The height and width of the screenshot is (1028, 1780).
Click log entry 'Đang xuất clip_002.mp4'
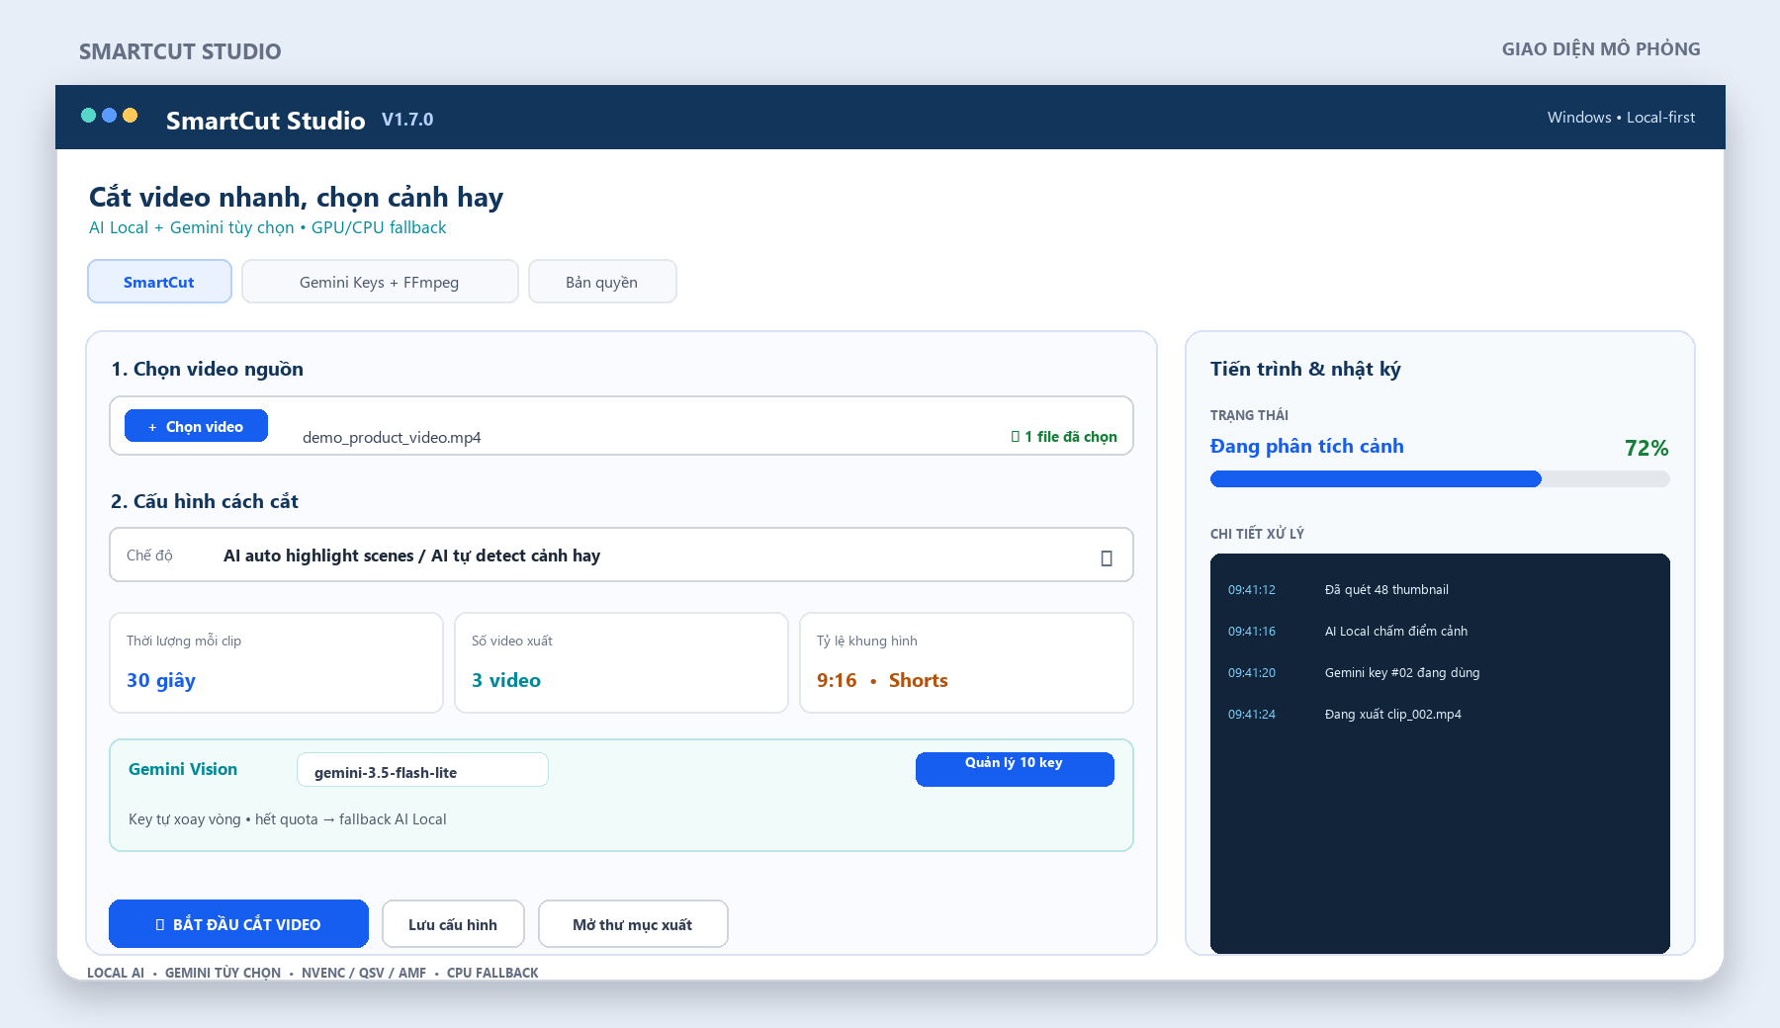[1393, 715]
